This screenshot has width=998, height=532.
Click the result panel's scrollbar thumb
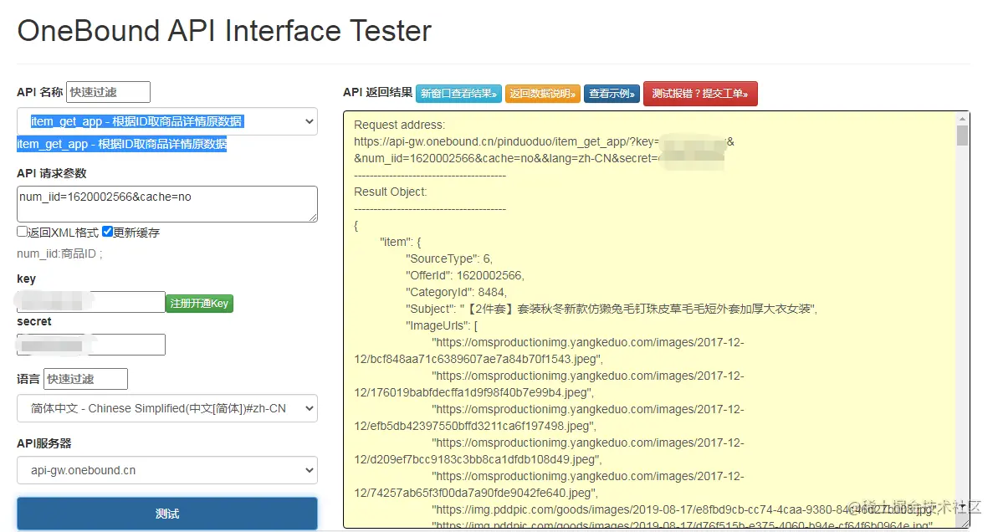coord(962,136)
